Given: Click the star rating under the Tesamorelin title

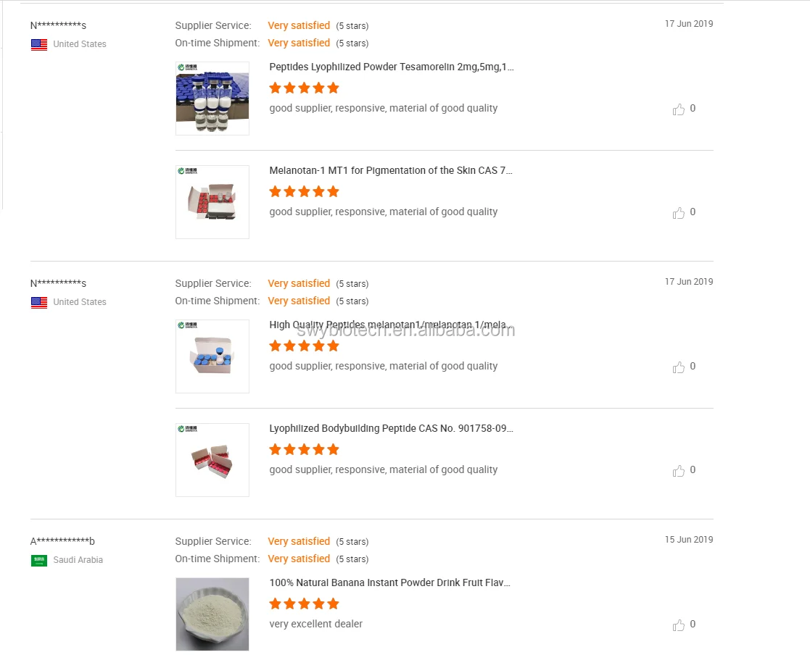Looking at the screenshot, I should coord(304,88).
